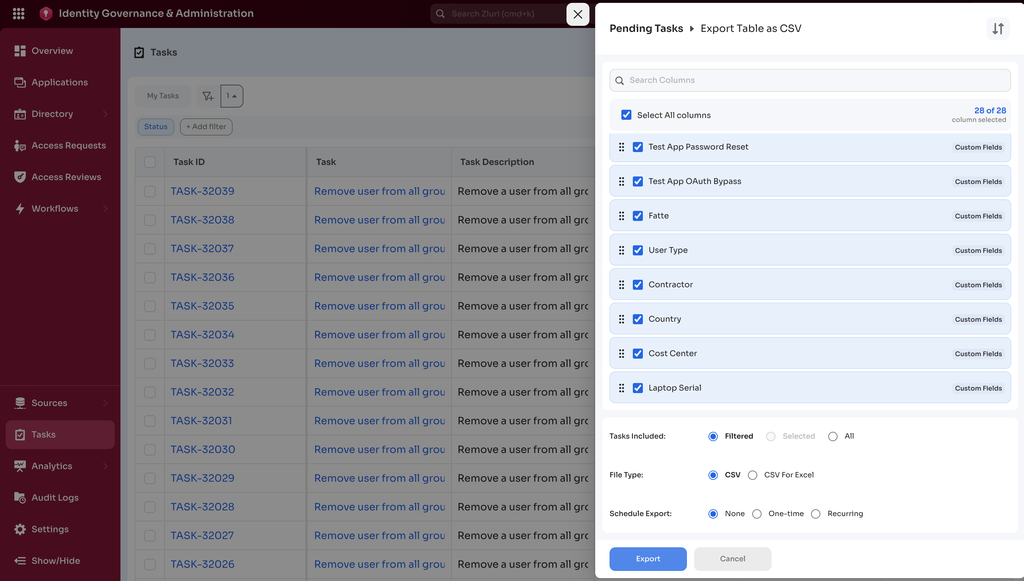Expand the Directory sidebar submenu

pyautogui.click(x=105, y=114)
